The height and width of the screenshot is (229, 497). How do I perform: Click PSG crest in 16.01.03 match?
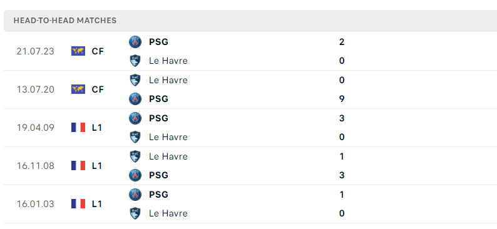coord(135,195)
